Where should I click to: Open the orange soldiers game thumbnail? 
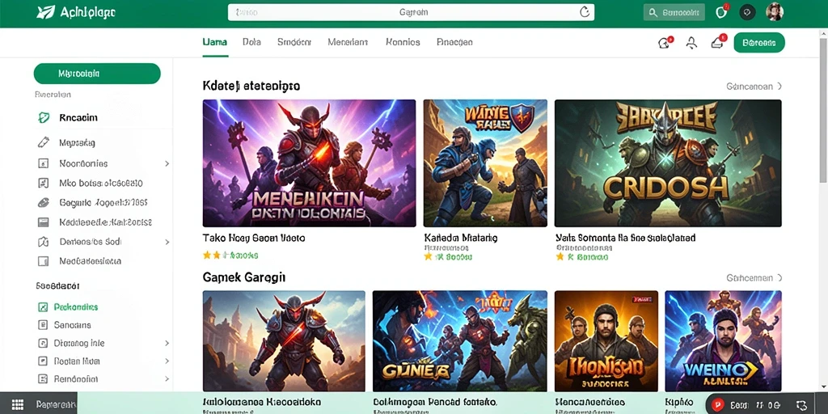[606, 341]
